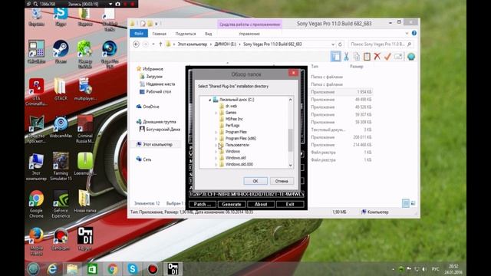Image resolution: width=491 pixels, height=276 pixels.
Task: Click the scissors Cut icon in Explorer toolbar
Action: pos(346,57)
